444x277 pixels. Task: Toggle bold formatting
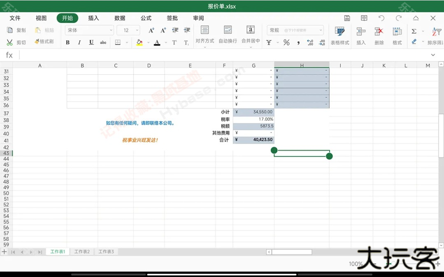pyautogui.click(x=67, y=42)
